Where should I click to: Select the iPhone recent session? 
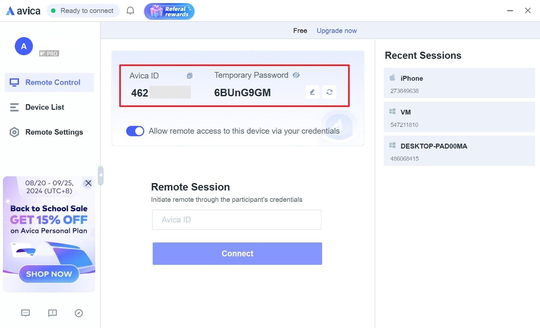[x=459, y=83]
